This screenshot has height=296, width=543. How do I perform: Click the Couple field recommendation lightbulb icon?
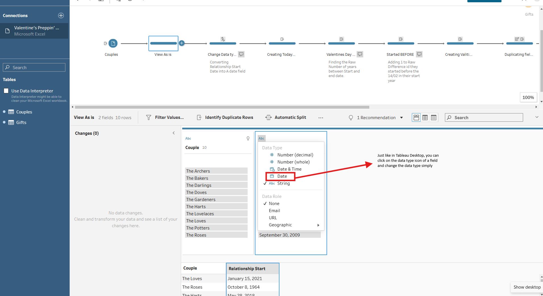tap(248, 138)
